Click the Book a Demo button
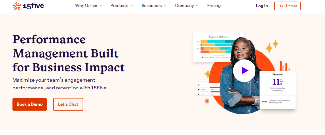The image size is (325, 135). (x=30, y=104)
